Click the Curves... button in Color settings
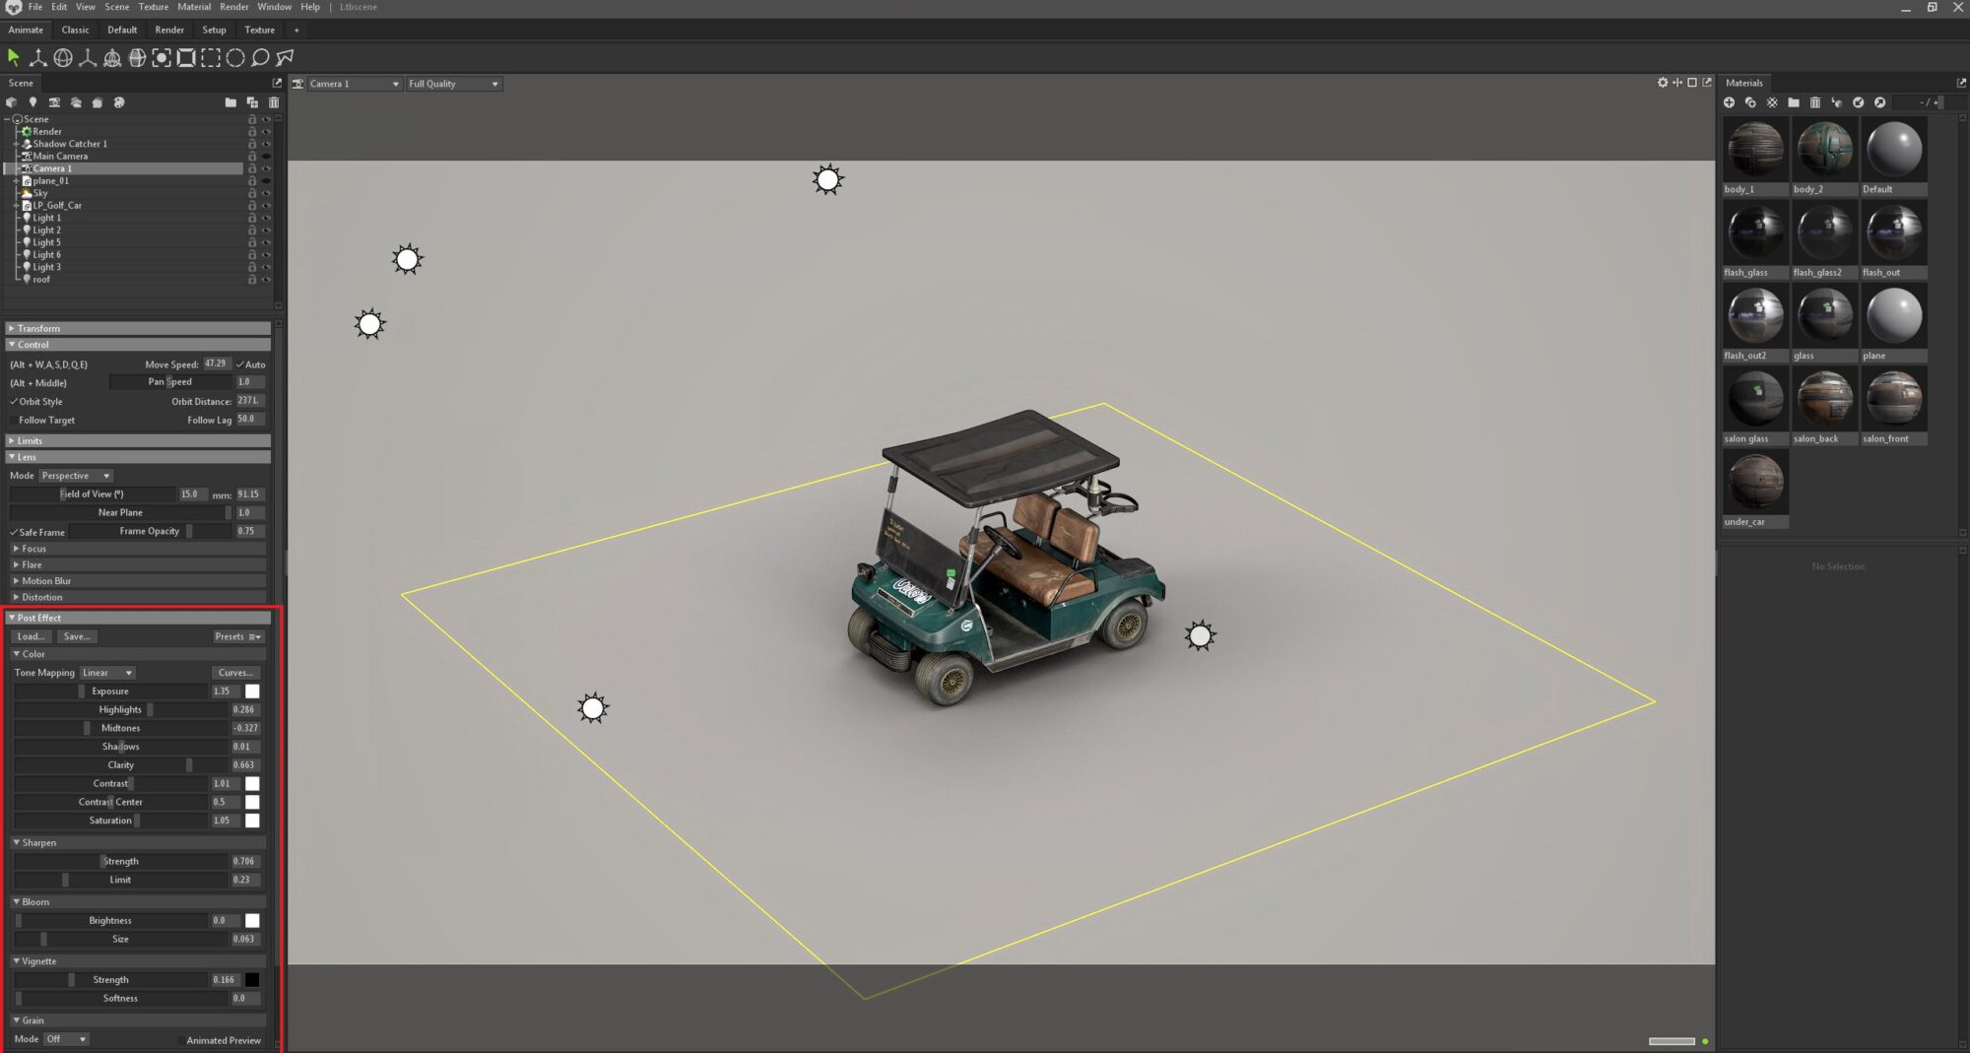This screenshot has height=1053, width=1970. click(236, 673)
